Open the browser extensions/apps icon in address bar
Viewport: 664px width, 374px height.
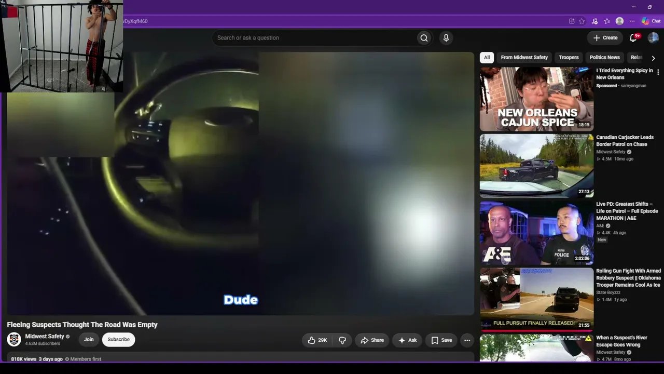click(x=572, y=21)
